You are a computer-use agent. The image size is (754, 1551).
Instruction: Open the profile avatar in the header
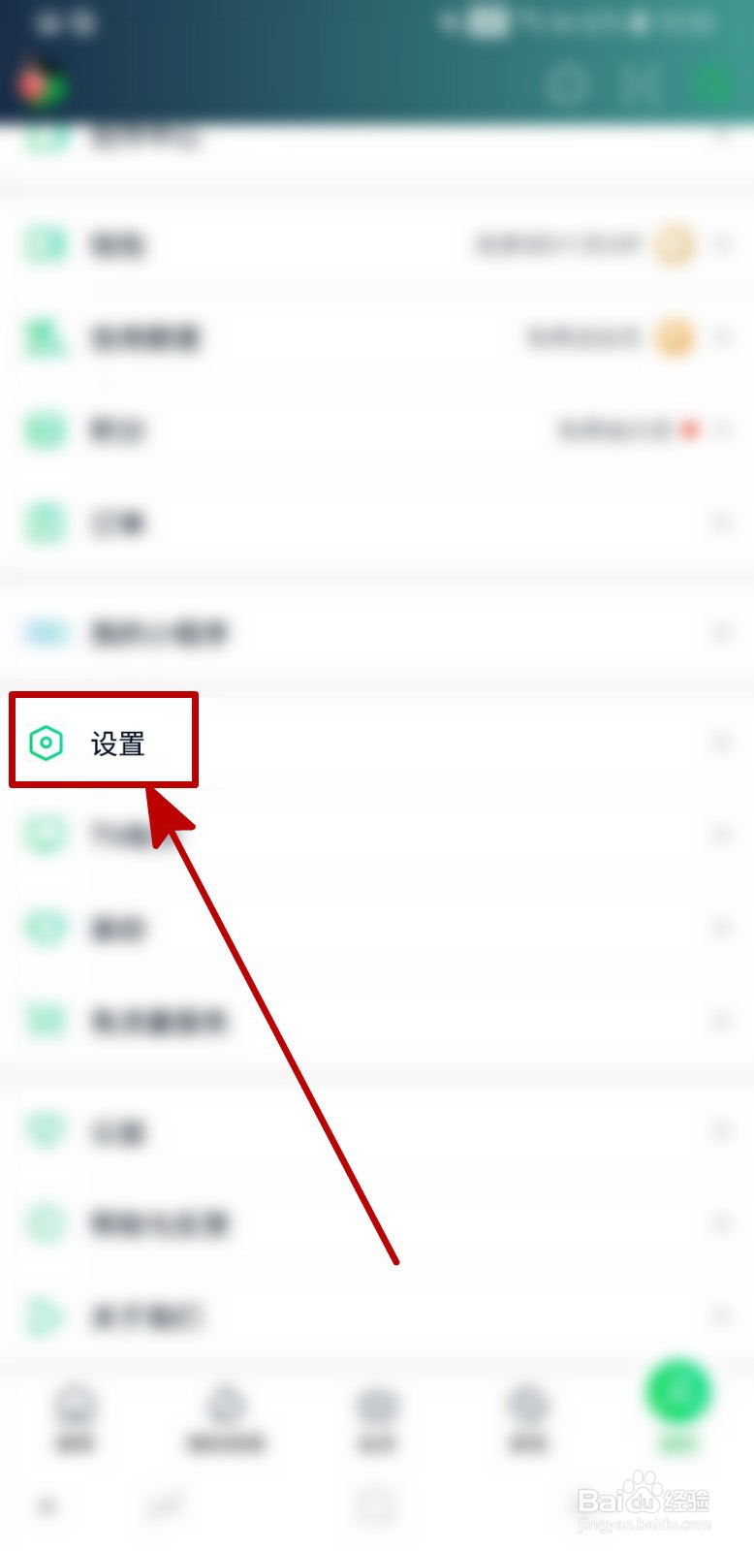(x=41, y=85)
